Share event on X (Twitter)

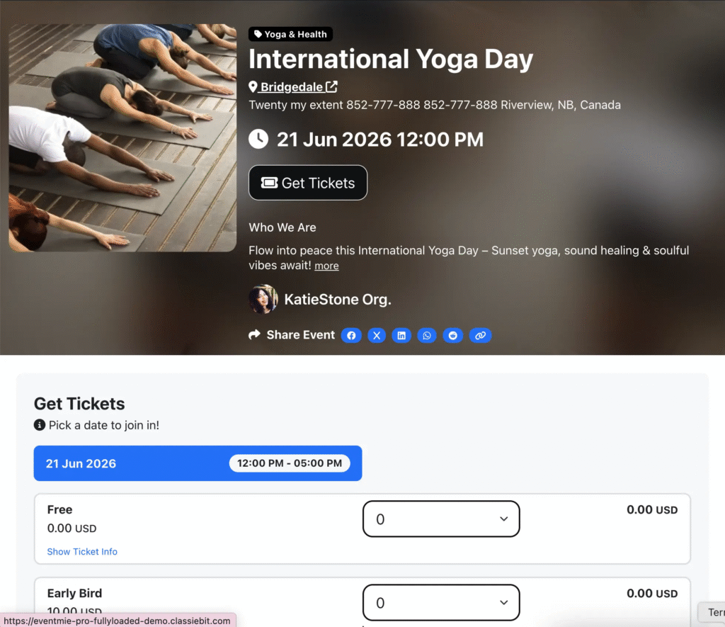(377, 335)
